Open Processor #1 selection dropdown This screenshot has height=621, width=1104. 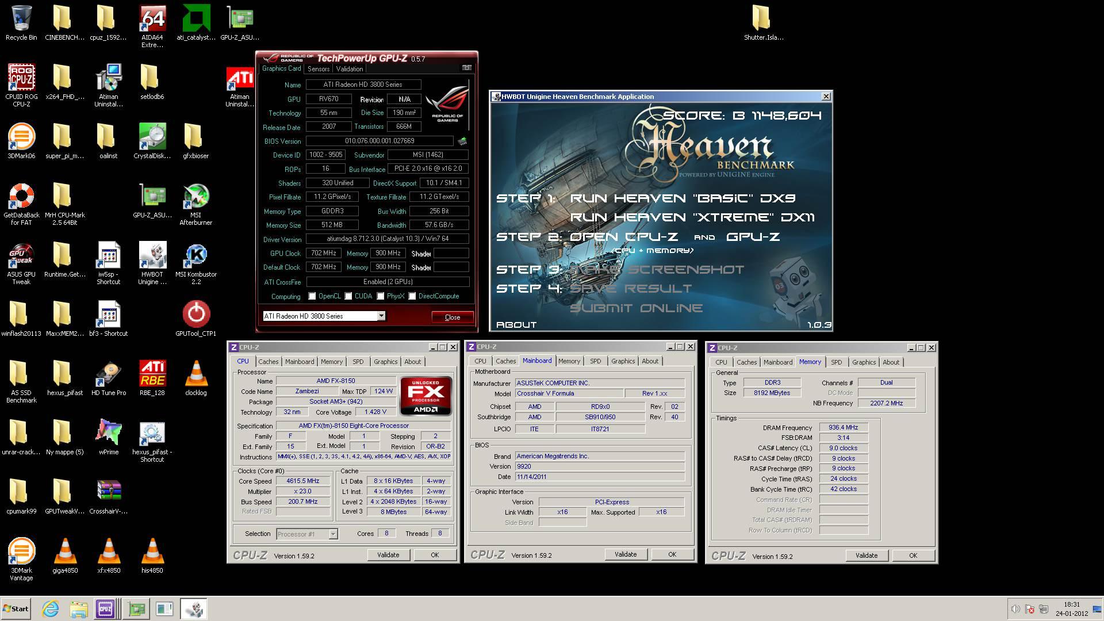[333, 534]
